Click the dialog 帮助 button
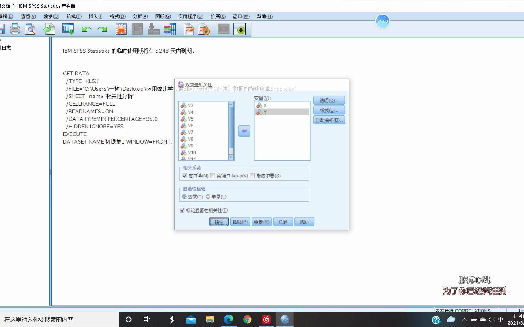 click(304, 222)
